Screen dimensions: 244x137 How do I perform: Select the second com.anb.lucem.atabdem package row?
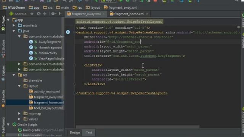point(44,64)
